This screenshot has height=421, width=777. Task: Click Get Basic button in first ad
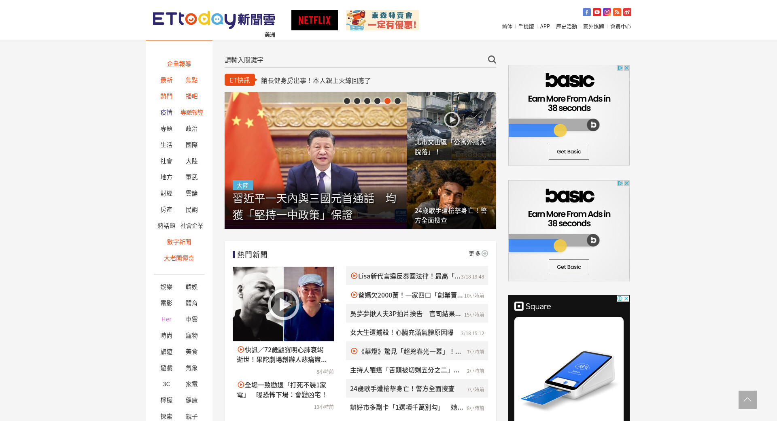click(569, 152)
